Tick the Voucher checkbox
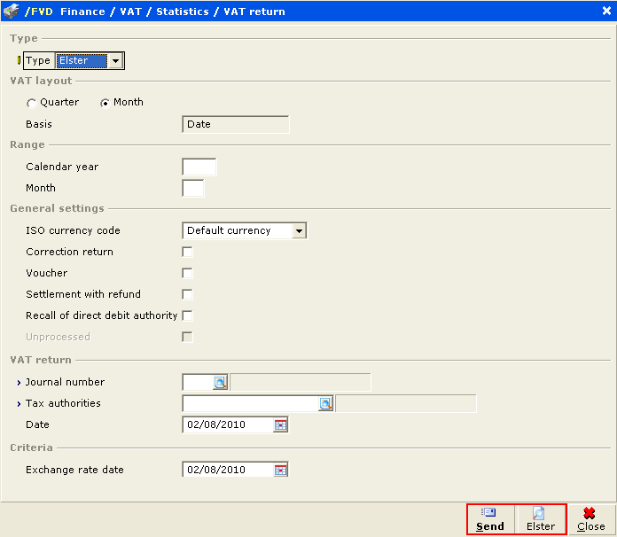The width and height of the screenshot is (617, 537). click(x=187, y=273)
